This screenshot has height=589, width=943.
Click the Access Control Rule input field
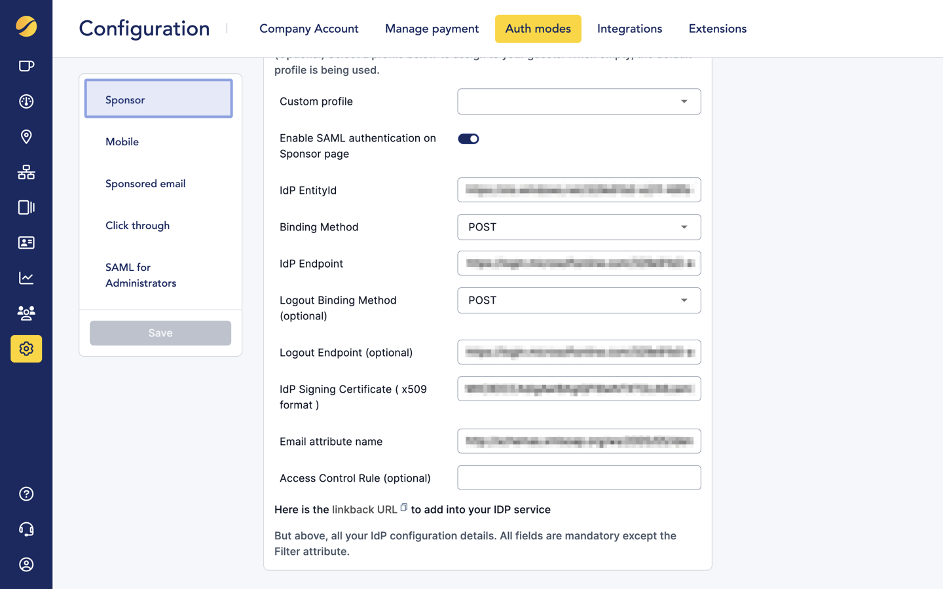579,478
